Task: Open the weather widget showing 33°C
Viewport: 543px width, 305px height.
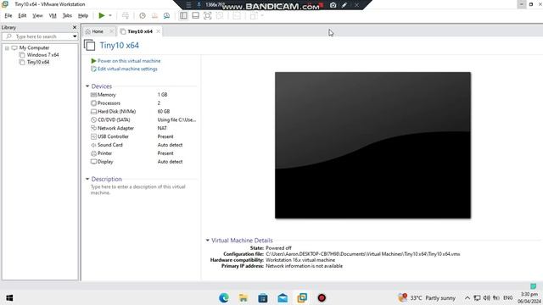Action: pyautogui.click(x=427, y=297)
